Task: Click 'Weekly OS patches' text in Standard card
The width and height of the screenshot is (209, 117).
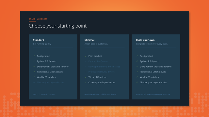Action: point(46,77)
